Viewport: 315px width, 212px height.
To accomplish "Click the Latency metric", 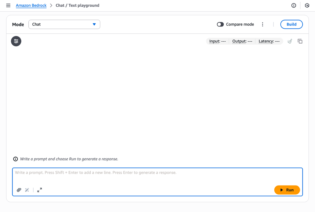I will pyautogui.click(x=269, y=41).
